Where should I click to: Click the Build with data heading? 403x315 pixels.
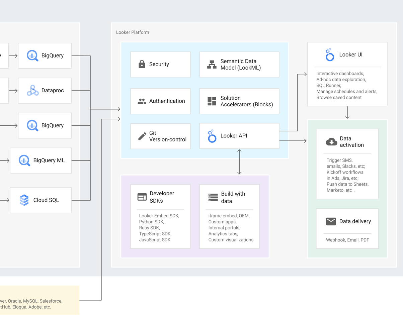pyautogui.click(x=233, y=197)
